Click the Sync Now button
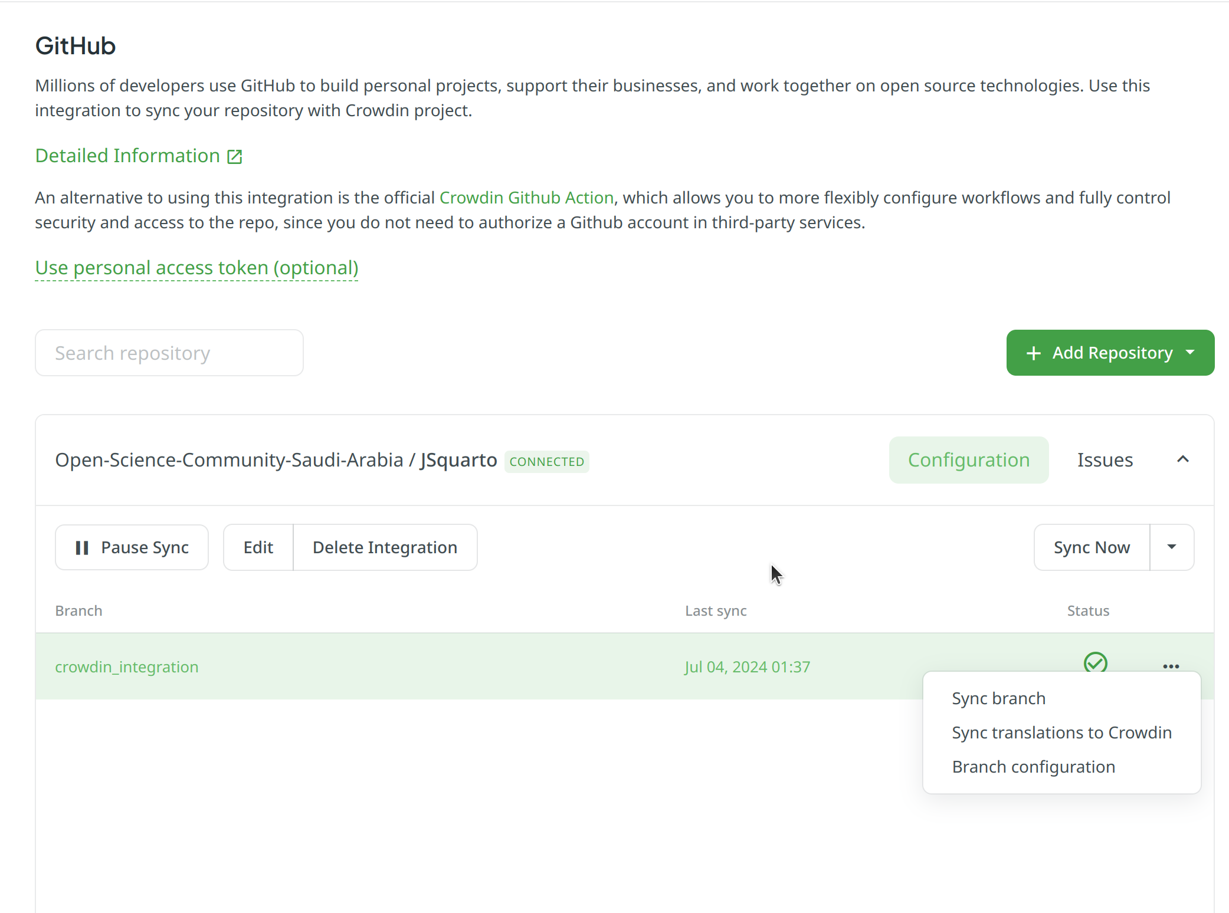Viewport: 1229px width, 913px height. (1092, 547)
